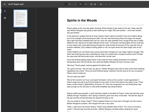Toggle the sidebar menu hamburger icon
The height and width of the screenshot is (112, 149).
point(5,4)
